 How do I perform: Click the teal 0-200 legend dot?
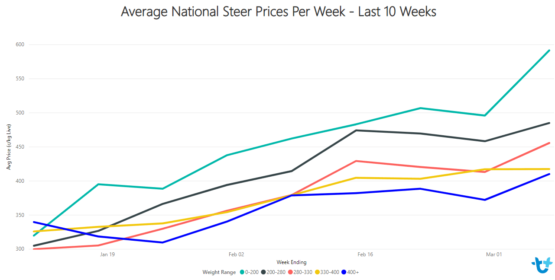click(x=242, y=272)
